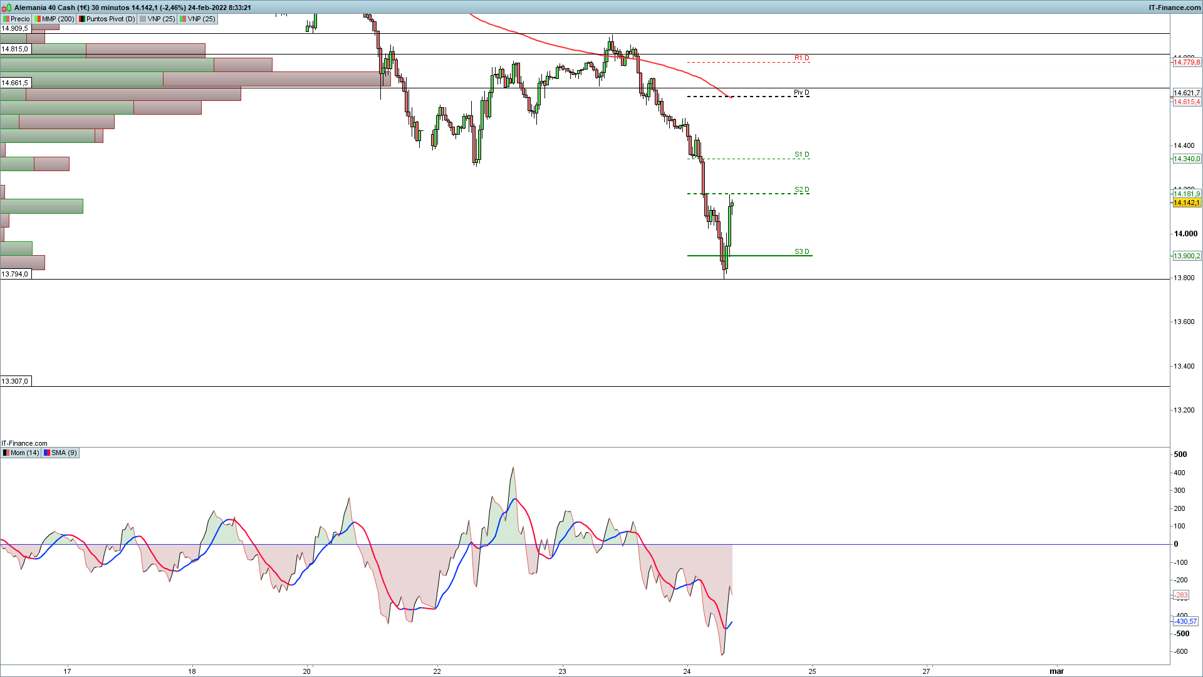Click the mar label on time axis
This screenshot has height=677, width=1203.
1057,671
